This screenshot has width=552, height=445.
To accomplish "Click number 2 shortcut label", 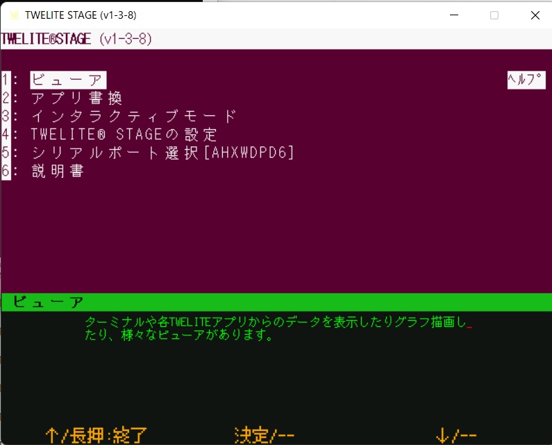I will click(6, 98).
